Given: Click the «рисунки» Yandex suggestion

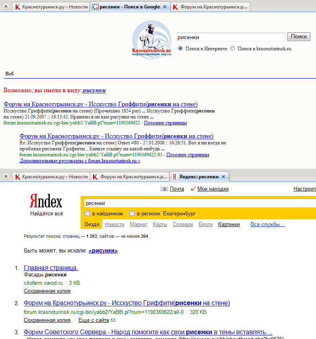Looking at the screenshot, I should tap(103, 251).
